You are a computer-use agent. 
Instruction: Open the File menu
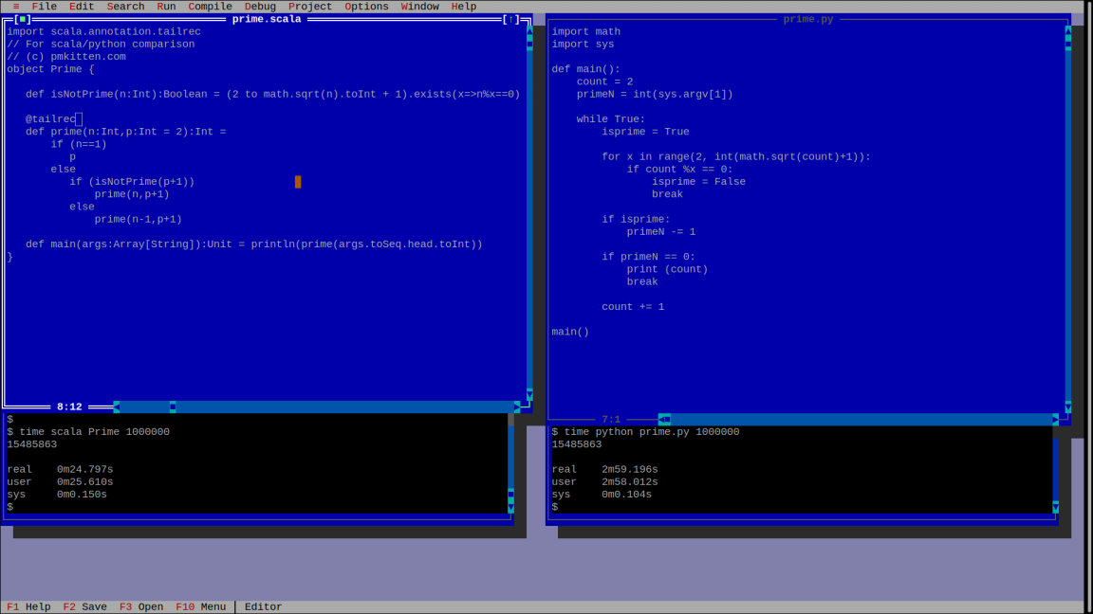coord(44,7)
